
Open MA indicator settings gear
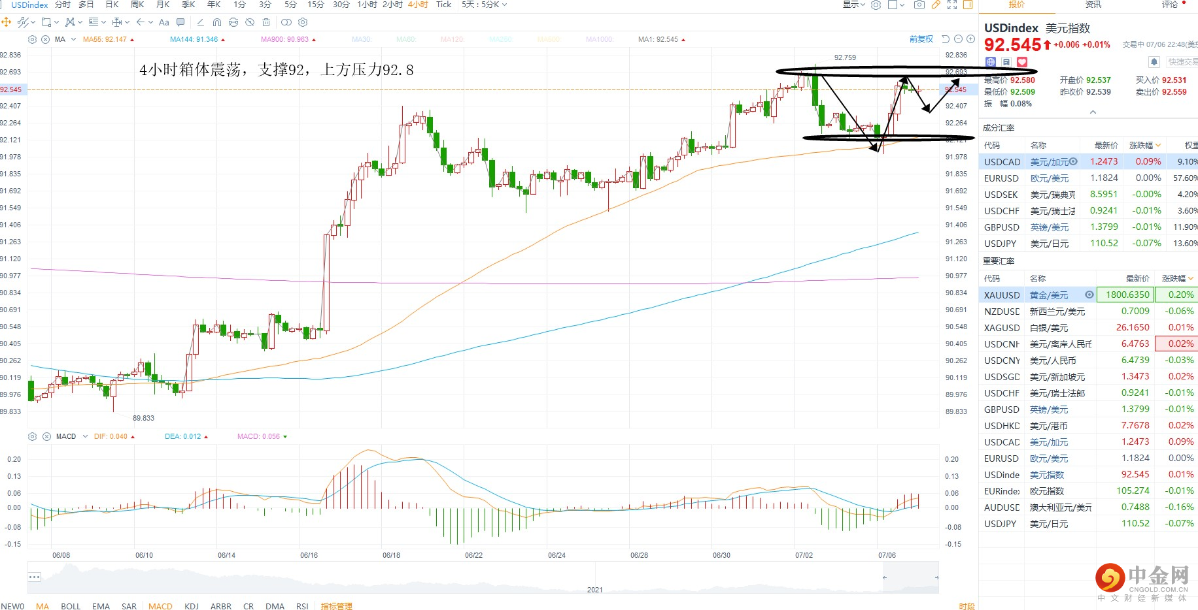coord(33,39)
